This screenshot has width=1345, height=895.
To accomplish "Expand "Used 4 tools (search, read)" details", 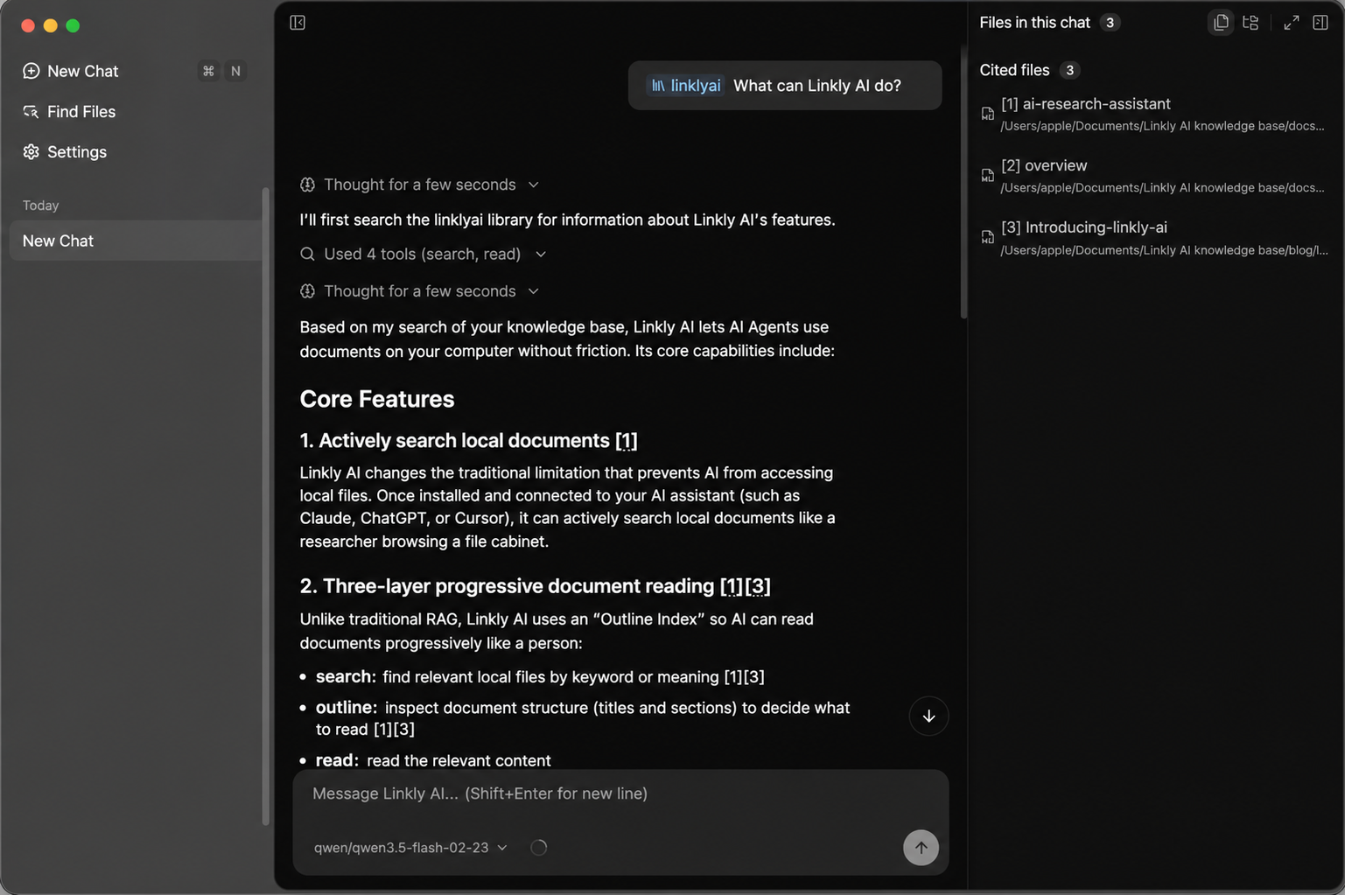I will coord(424,254).
